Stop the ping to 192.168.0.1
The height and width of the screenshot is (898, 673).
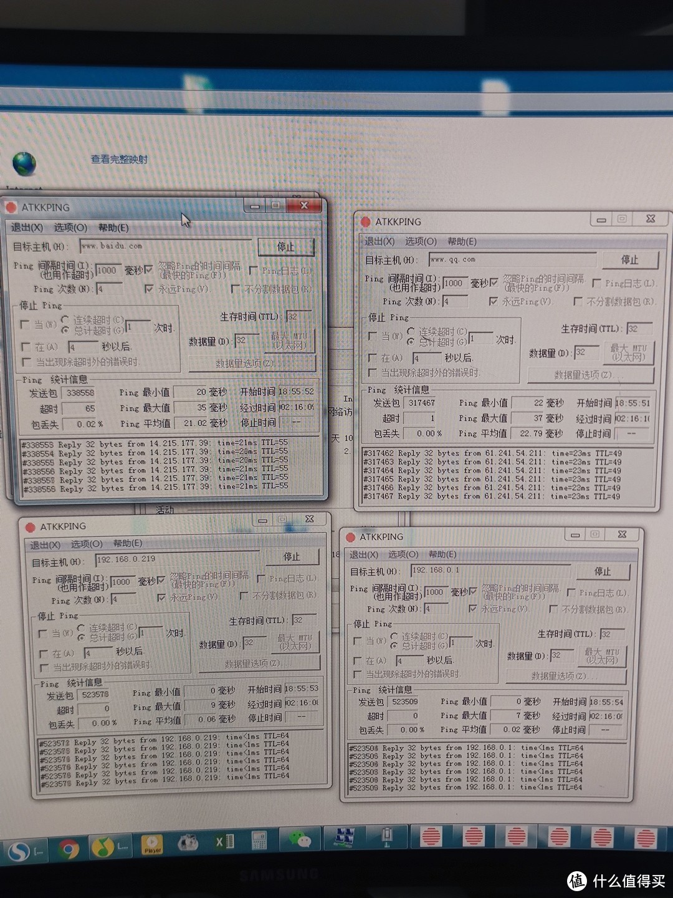click(603, 571)
